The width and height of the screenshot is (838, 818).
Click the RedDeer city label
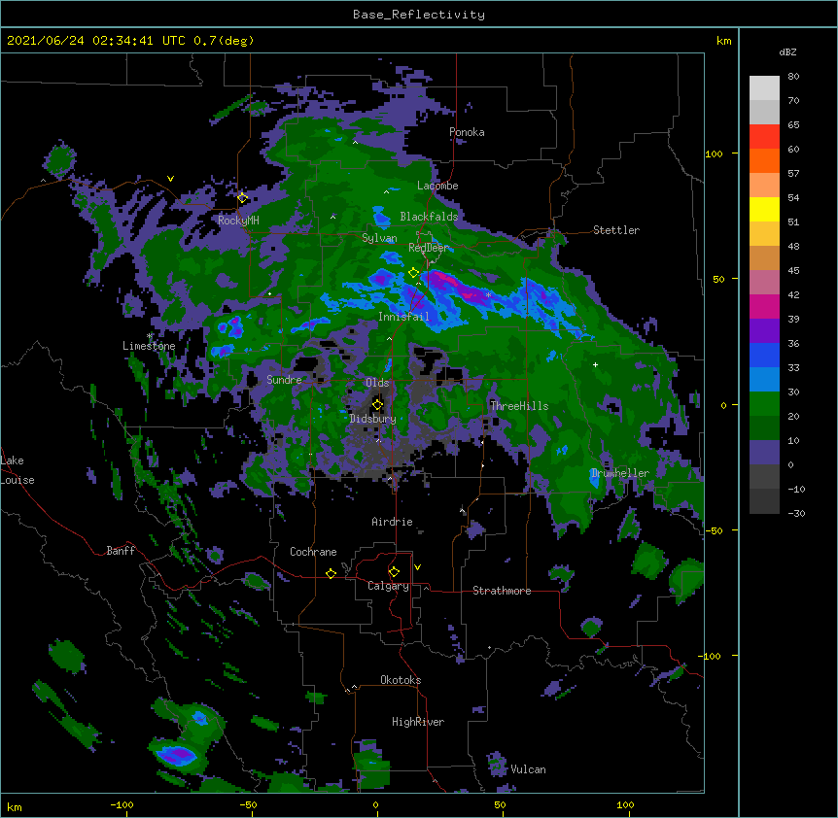(x=429, y=248)
